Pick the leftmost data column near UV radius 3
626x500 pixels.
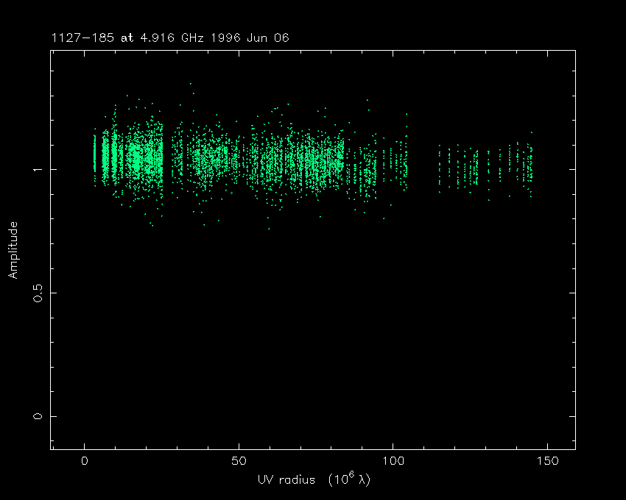click(x=94, y=158)
